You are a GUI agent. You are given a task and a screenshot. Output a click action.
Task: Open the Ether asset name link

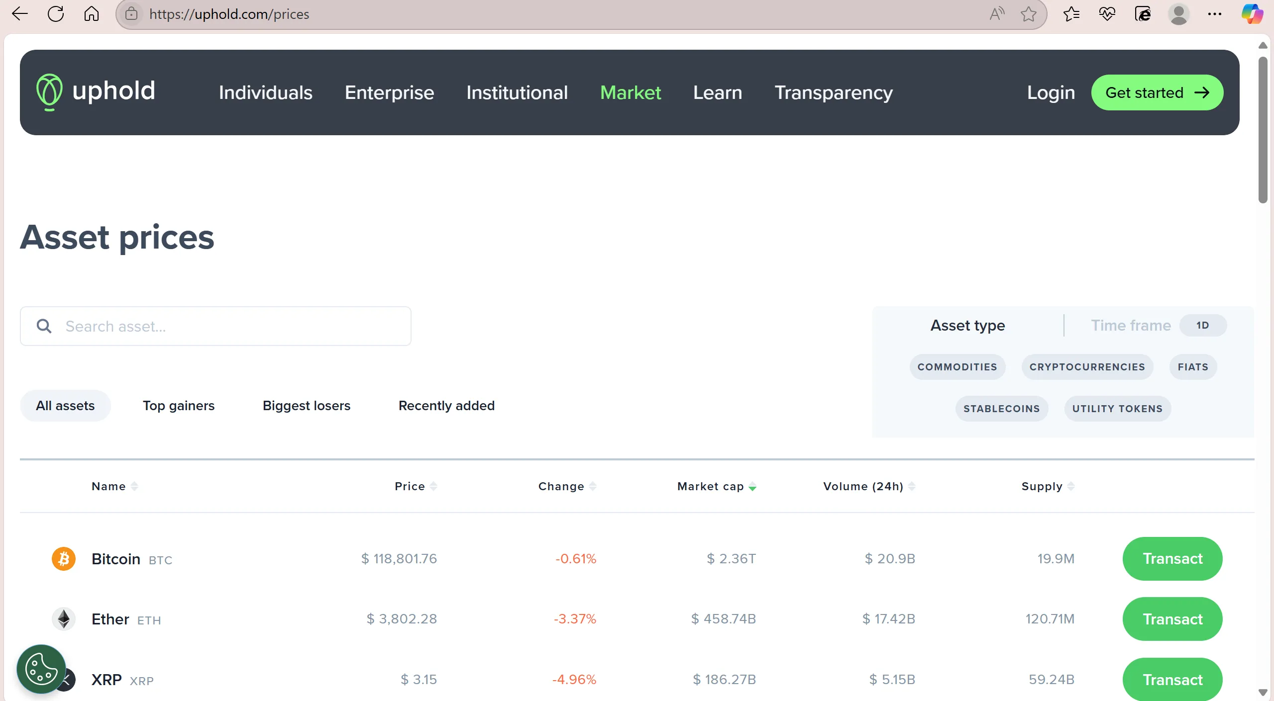click(110, 619)
